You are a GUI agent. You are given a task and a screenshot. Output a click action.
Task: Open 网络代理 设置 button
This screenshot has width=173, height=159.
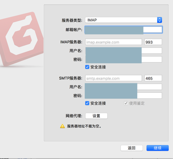coord(96,116)
